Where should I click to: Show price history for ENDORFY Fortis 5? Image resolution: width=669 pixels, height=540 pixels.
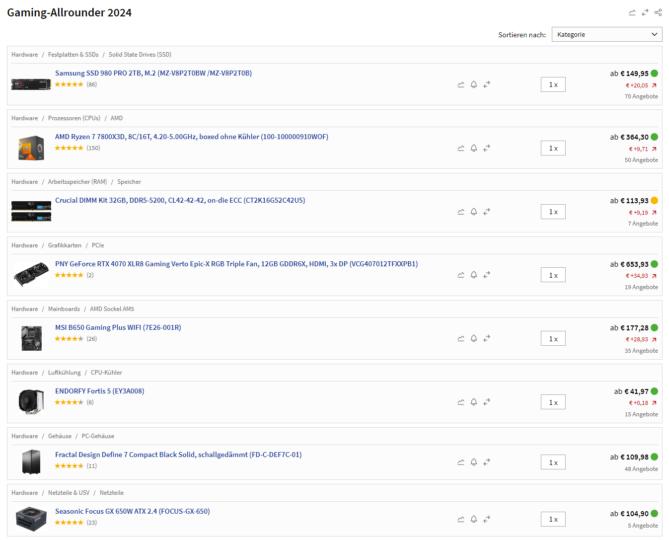[x=461, y=402]
